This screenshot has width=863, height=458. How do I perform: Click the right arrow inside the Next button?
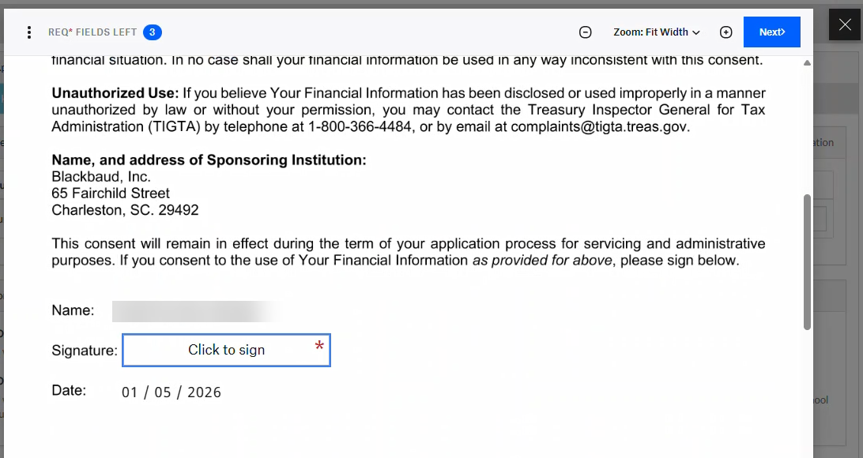pos(785,32)
